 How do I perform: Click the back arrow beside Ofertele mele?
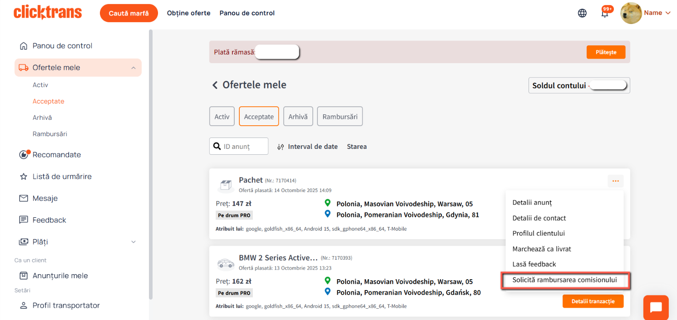(x=215, y=85)
